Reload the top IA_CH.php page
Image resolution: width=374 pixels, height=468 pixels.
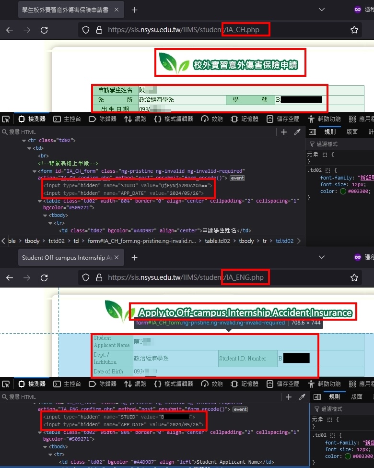click(44, 30)
